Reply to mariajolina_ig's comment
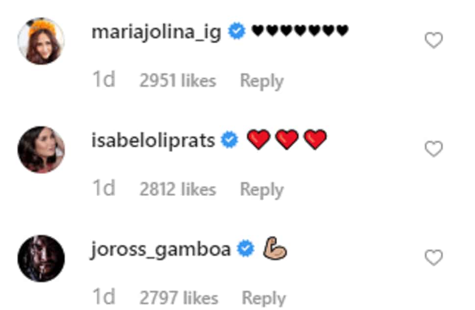 coord(262,81)
